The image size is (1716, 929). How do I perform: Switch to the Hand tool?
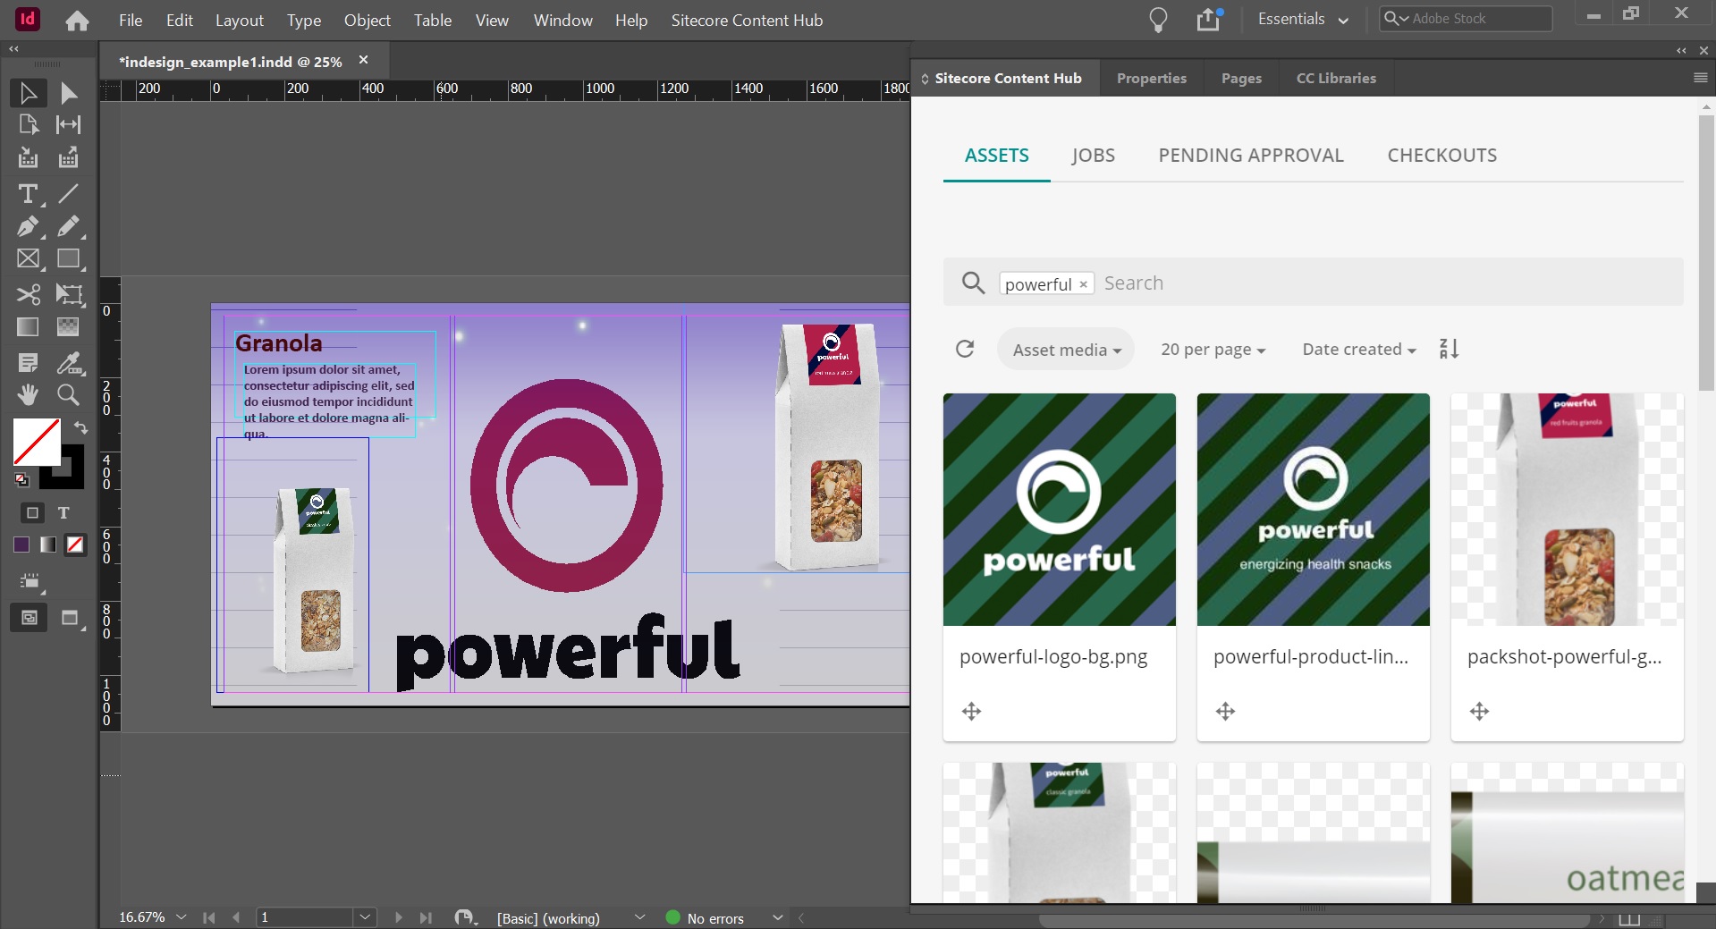coord(28,394)
